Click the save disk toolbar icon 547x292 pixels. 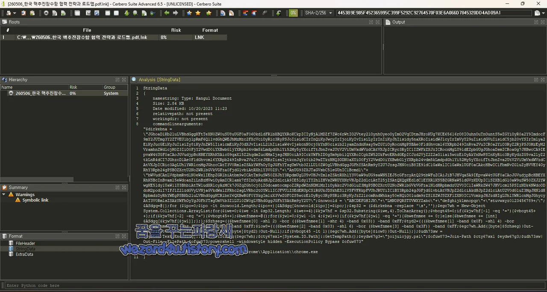(x=88, y=13)
